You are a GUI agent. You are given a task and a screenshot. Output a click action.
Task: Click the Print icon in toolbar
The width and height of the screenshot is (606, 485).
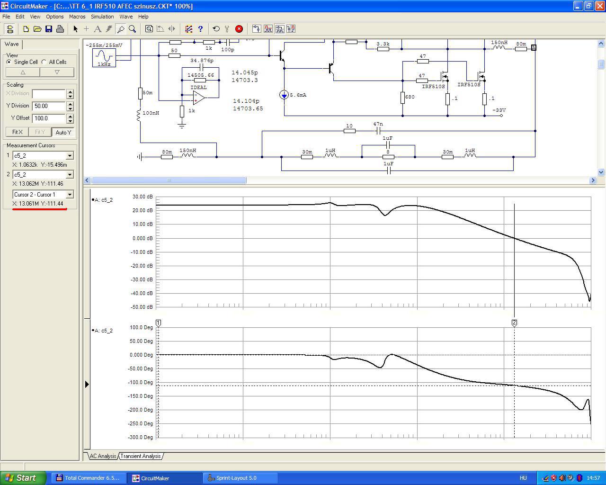point(60,29)
